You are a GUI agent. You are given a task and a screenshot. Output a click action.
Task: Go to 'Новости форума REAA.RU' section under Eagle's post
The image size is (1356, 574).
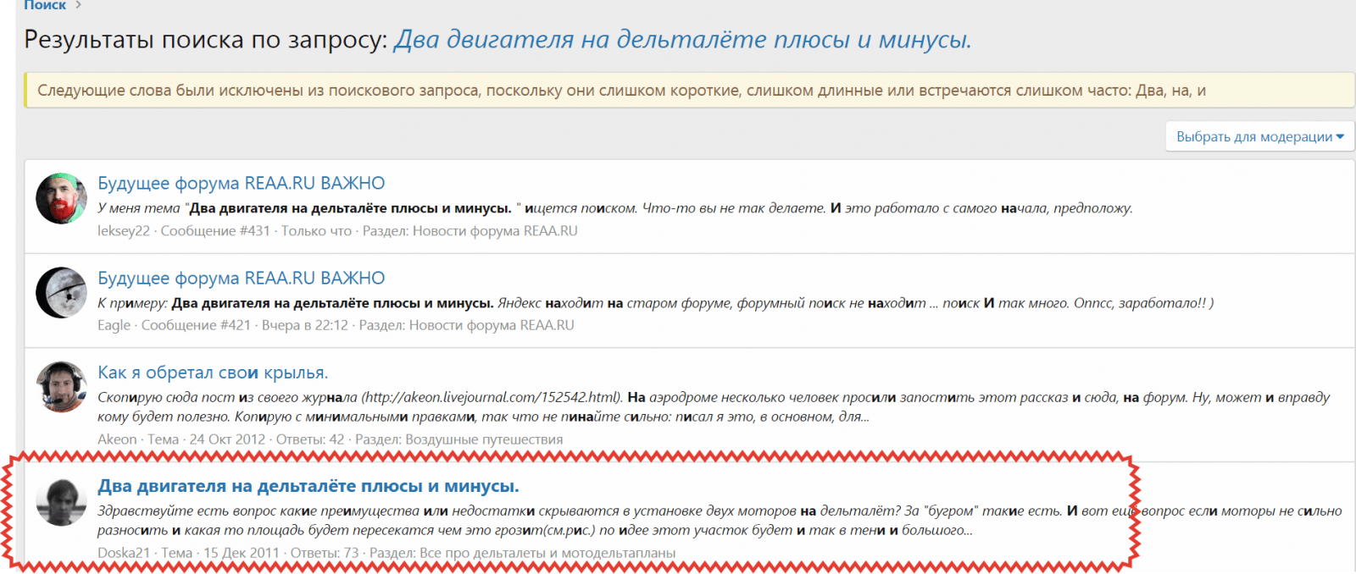point(492,325)
